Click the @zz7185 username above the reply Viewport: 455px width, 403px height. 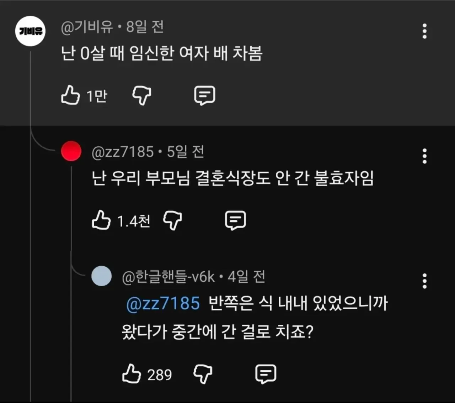pyautogui.click(x=123, y=152)
